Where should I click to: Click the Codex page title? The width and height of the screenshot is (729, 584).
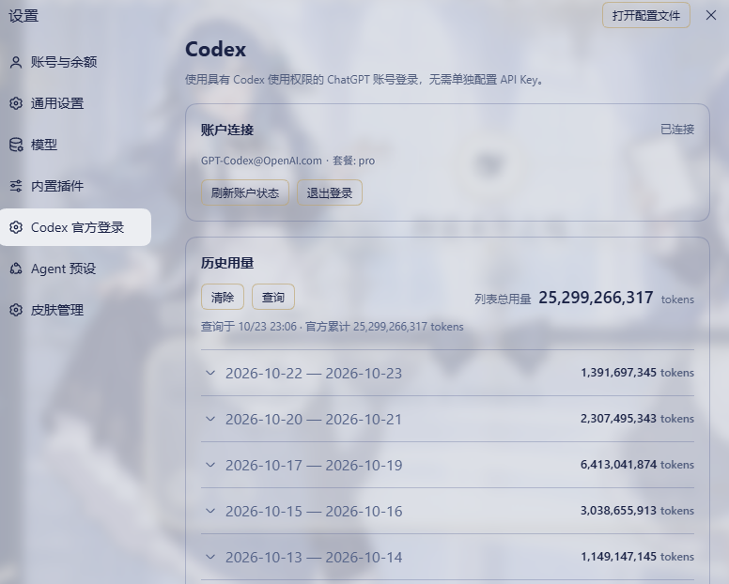click(216, 49)
